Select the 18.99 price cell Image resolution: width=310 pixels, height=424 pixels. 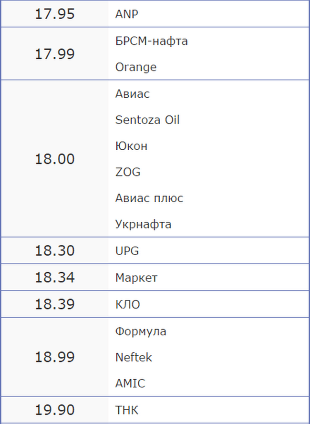[54, 357]
